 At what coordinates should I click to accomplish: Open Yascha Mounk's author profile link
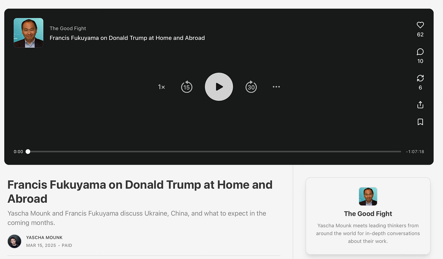tap(44, 237)
